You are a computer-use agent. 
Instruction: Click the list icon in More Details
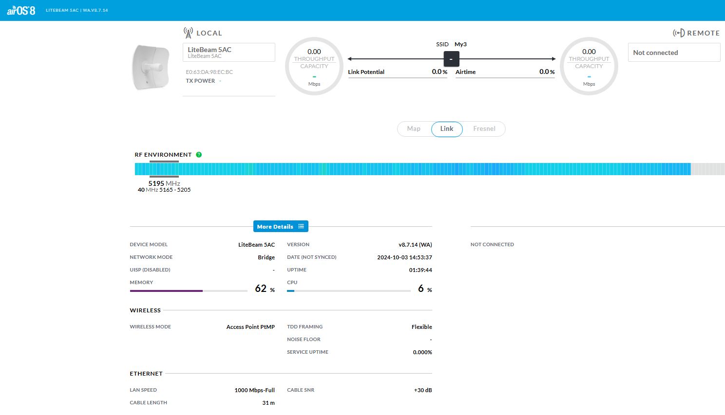pyautogui.click(x=301, y=226)
